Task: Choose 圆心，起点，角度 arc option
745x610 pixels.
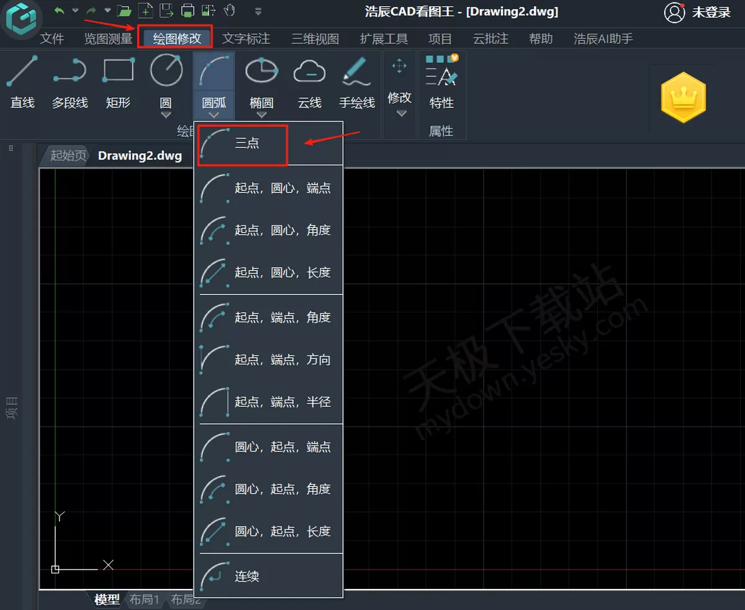Action: pos(270,489)
